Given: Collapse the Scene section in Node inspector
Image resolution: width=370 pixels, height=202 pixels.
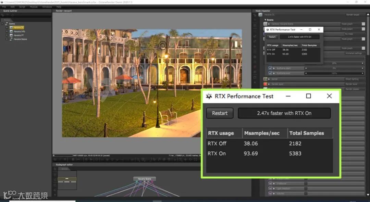Looking at the screenshot, I should [x=265, y=20].
